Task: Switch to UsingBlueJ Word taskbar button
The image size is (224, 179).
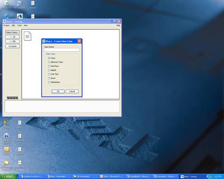Action: tap(138, 176)
